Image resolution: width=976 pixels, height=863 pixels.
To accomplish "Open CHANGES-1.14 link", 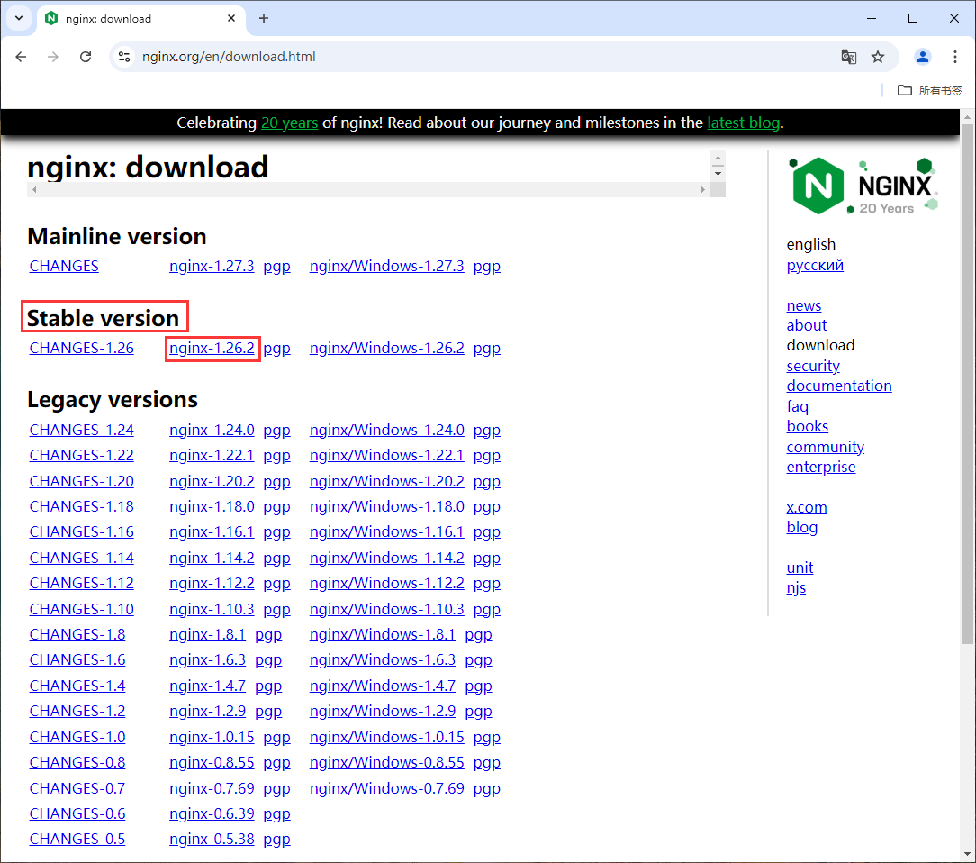I will (82, 558).
